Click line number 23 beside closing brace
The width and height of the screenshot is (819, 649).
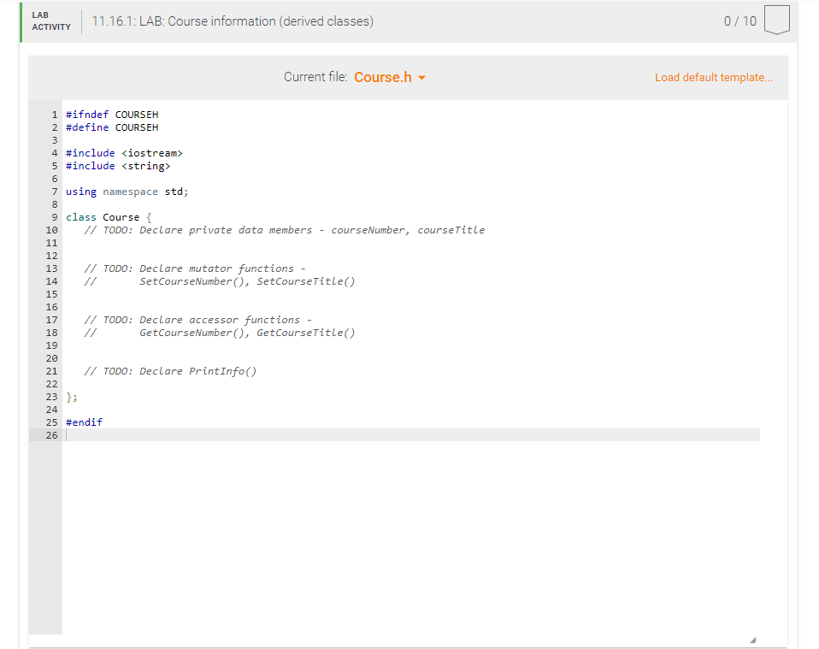pos(52,396)
